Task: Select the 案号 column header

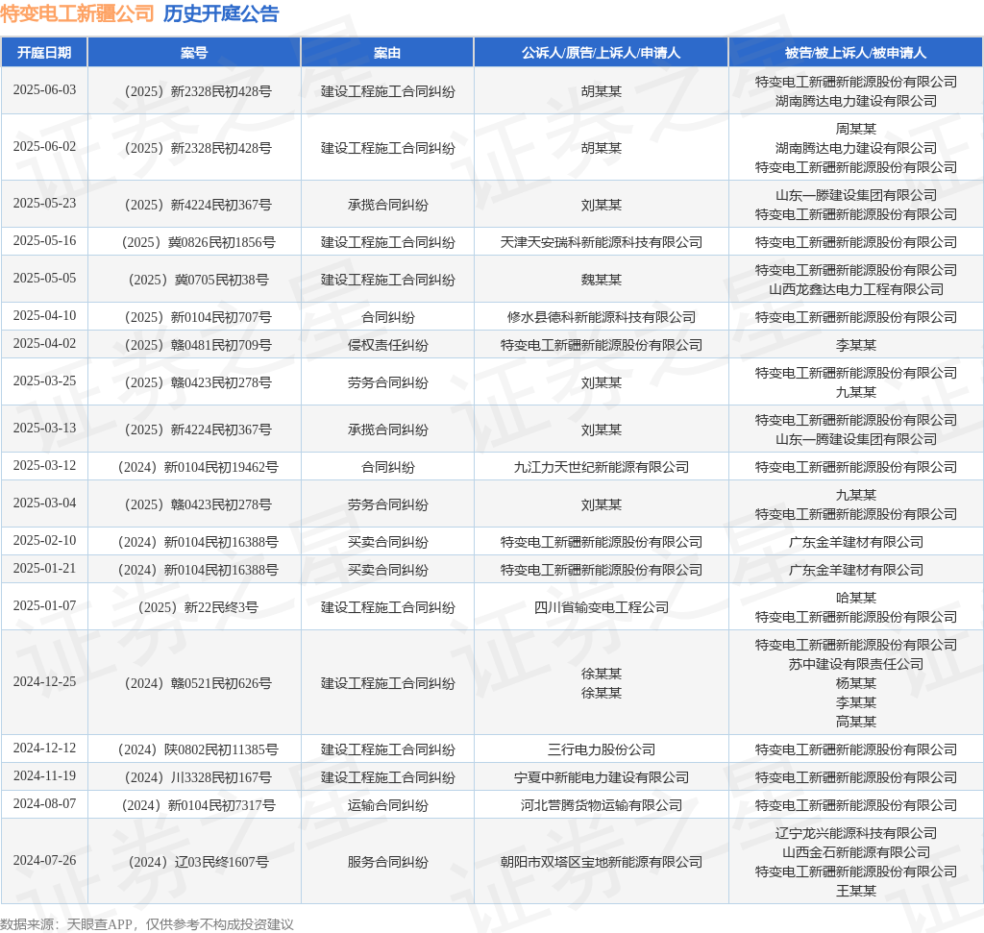Action: click(194, 53)
